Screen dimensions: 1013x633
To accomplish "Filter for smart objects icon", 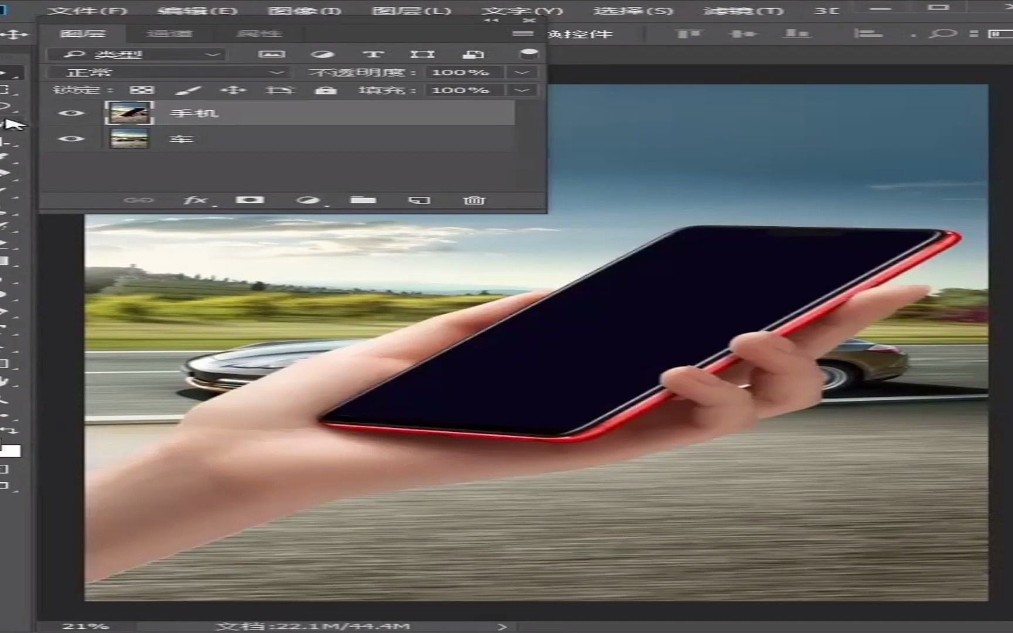I will [x=473, y=54].
